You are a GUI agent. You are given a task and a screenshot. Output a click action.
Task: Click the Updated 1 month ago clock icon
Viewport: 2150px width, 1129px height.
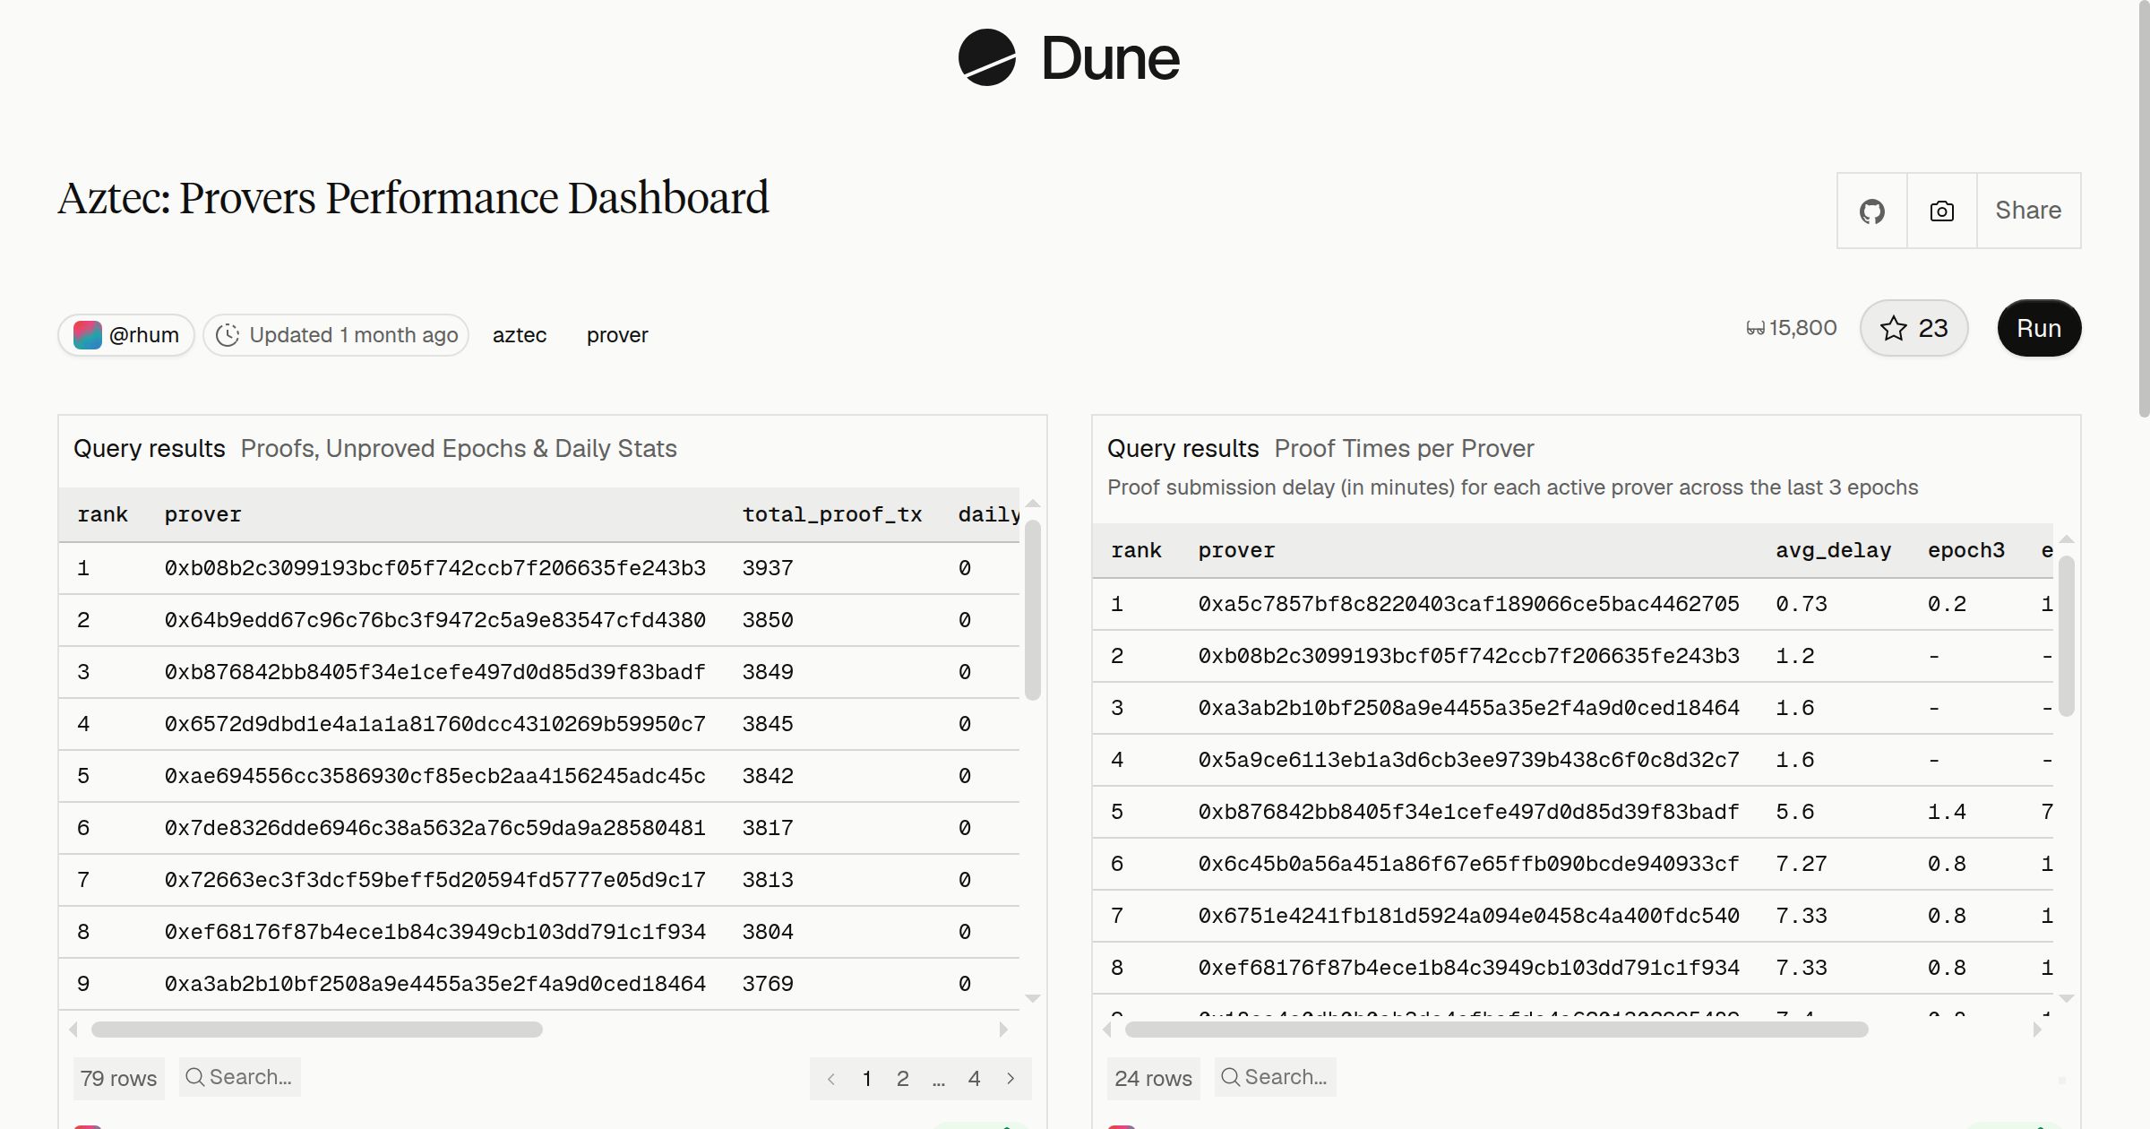228,335
